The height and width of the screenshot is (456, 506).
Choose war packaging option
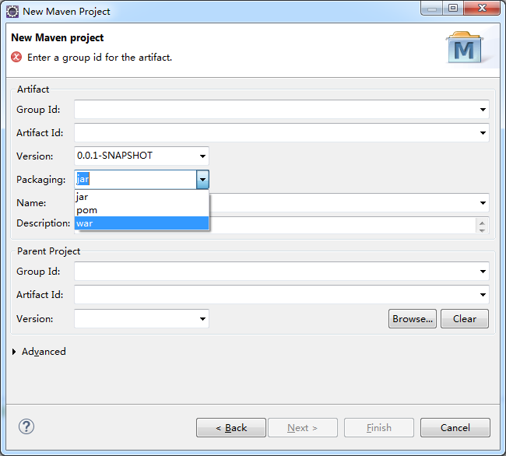(142, 223)
